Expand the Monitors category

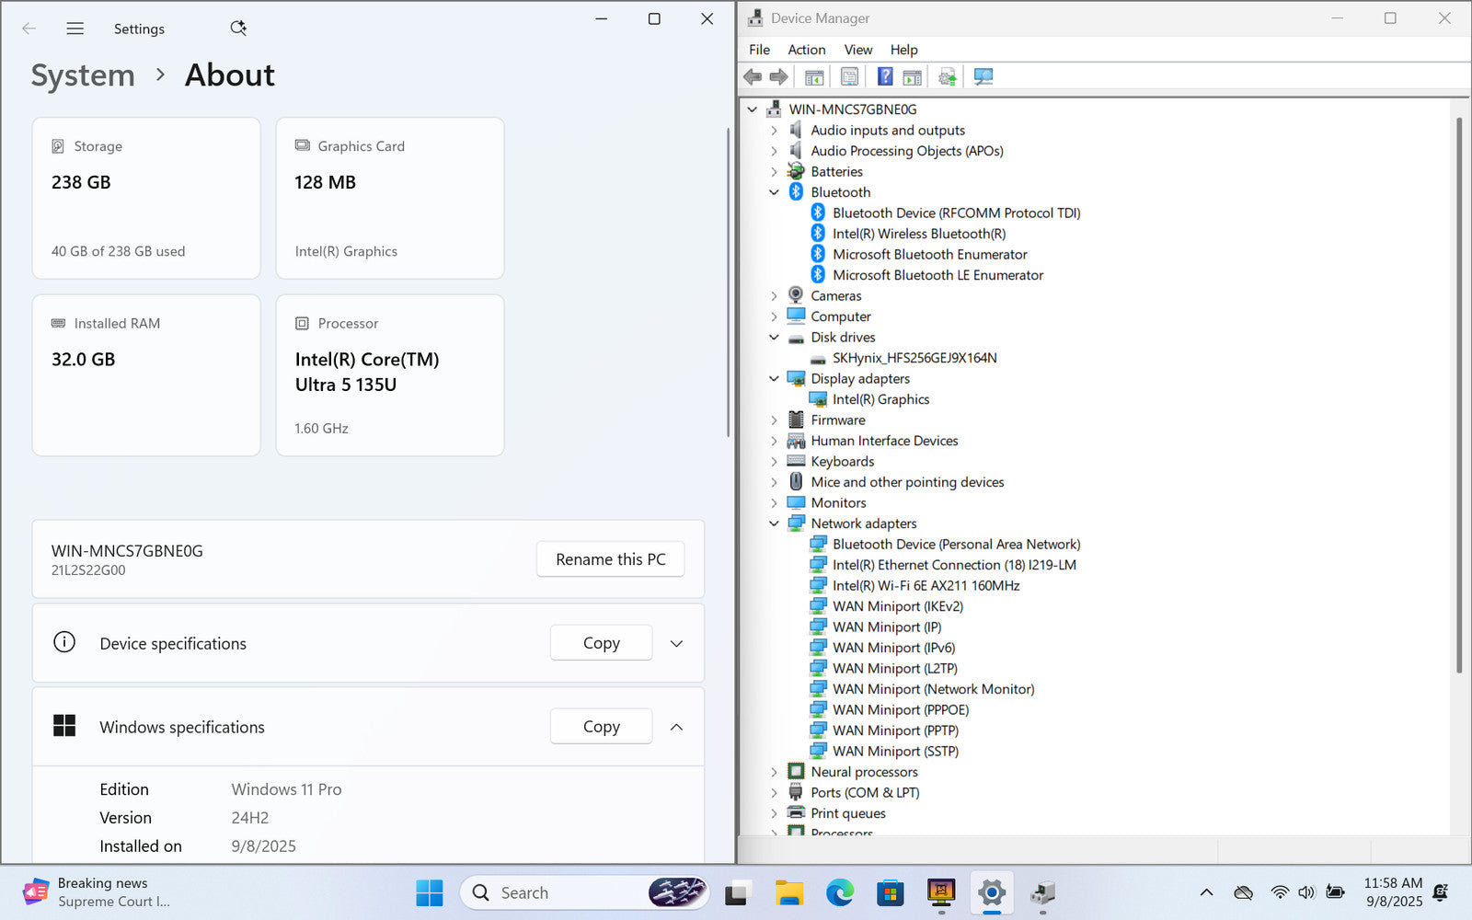774,503
